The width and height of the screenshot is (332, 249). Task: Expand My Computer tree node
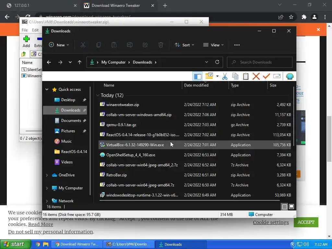click(47, 188)
